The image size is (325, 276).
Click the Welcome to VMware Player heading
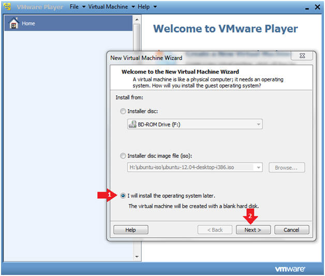(x=226, y=28)
